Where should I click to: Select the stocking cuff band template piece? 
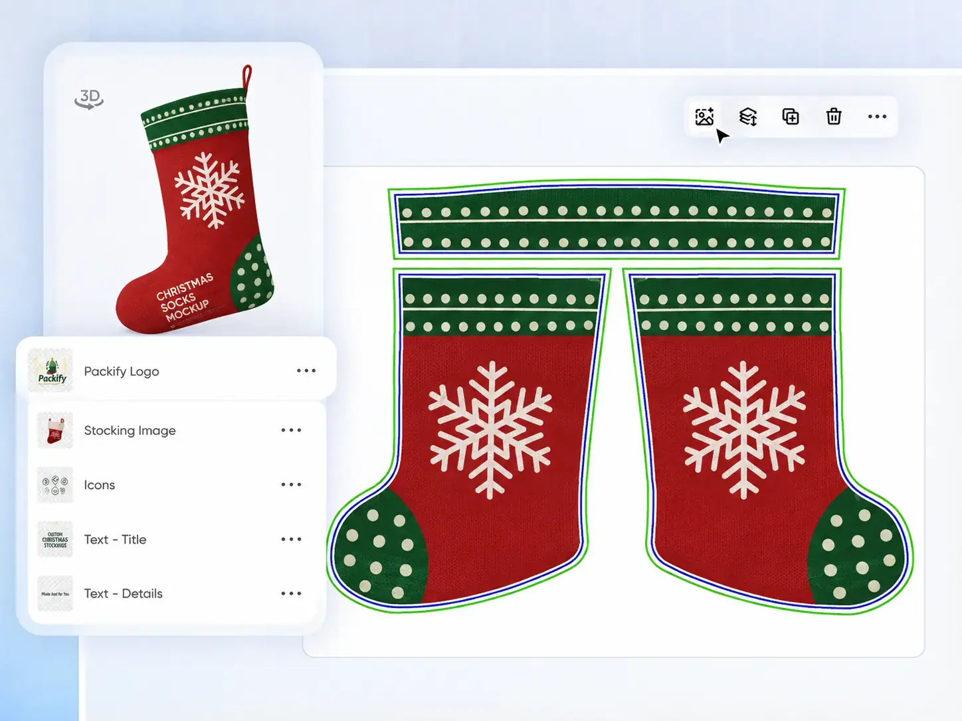(616, 219)
